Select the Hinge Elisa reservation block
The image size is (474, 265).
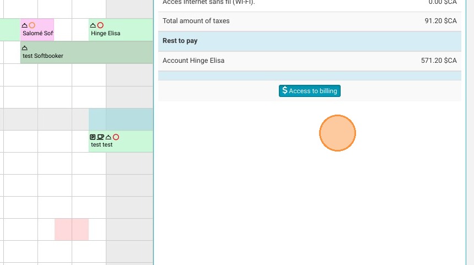point(121,30)
